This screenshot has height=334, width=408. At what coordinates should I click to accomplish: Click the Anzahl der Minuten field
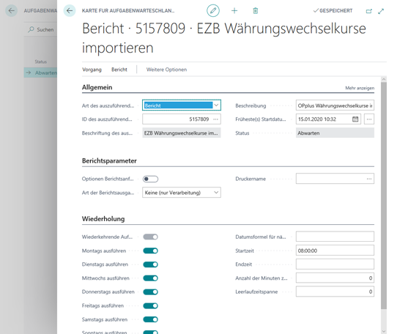click(x=335, y=278)
